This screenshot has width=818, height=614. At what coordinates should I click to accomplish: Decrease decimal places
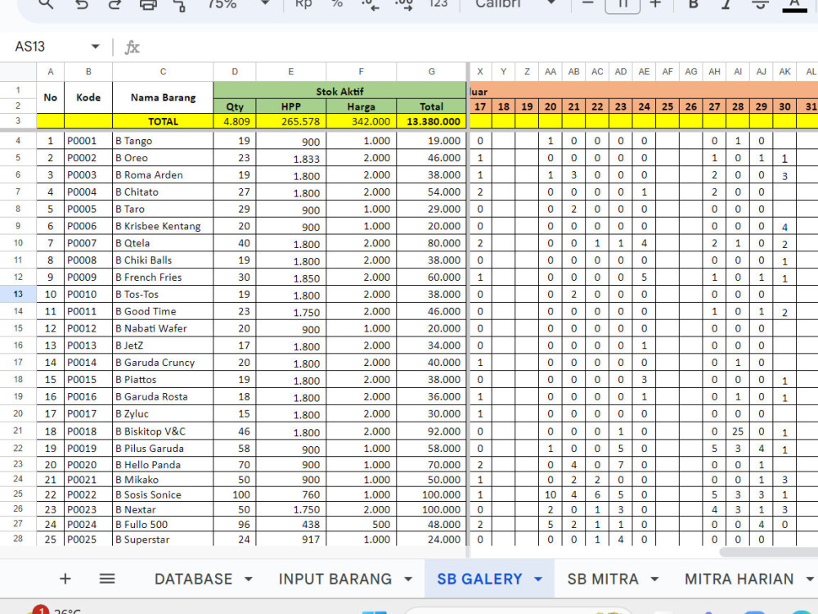click(370, 4)
